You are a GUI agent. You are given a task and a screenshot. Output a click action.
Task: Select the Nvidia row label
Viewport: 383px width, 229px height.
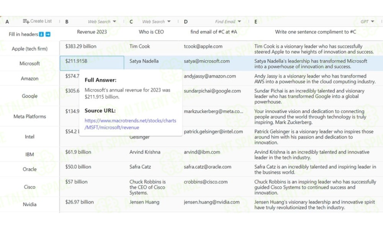point(29,205)
